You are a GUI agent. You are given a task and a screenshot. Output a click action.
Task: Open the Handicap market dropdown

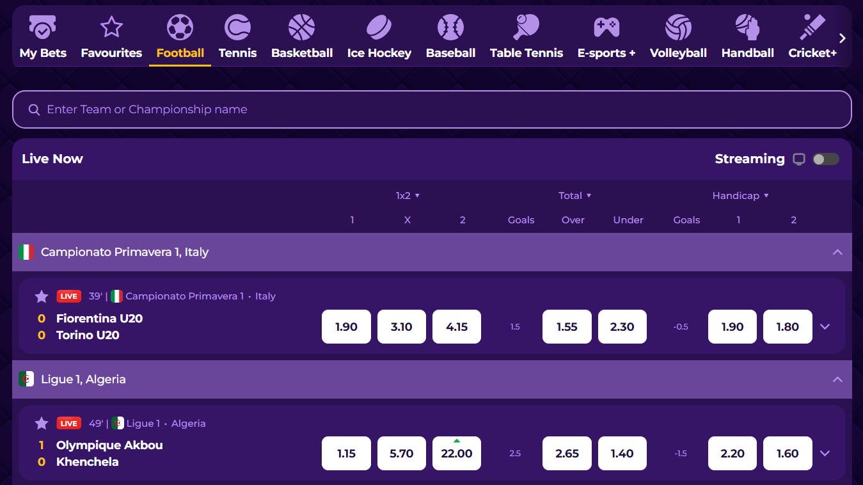(740, 196)
